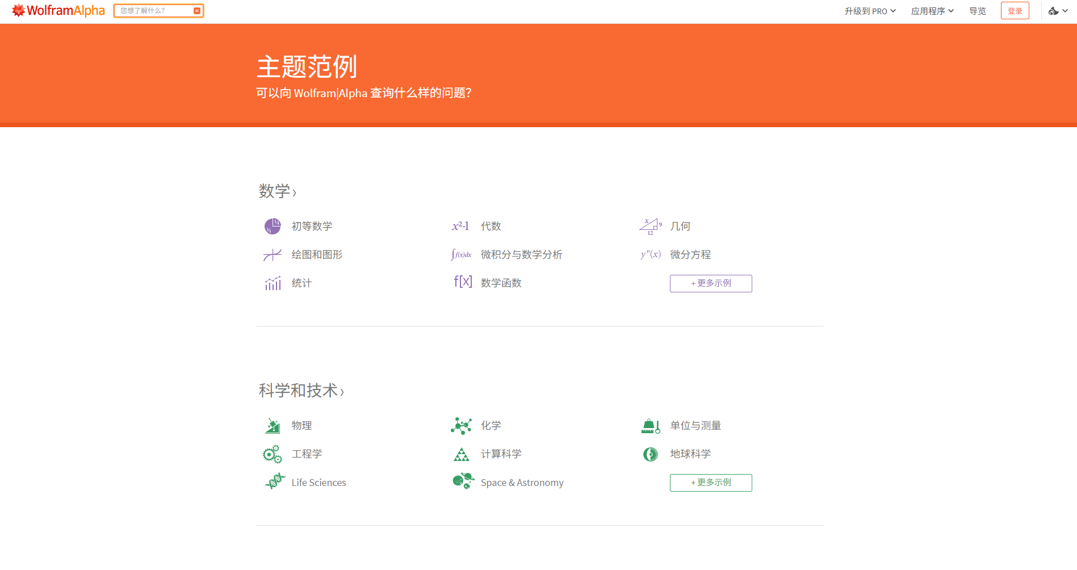Open 微积分与数学分析 via the integral icon
This screenshot has height=570, width=1077.
[460, 254]
